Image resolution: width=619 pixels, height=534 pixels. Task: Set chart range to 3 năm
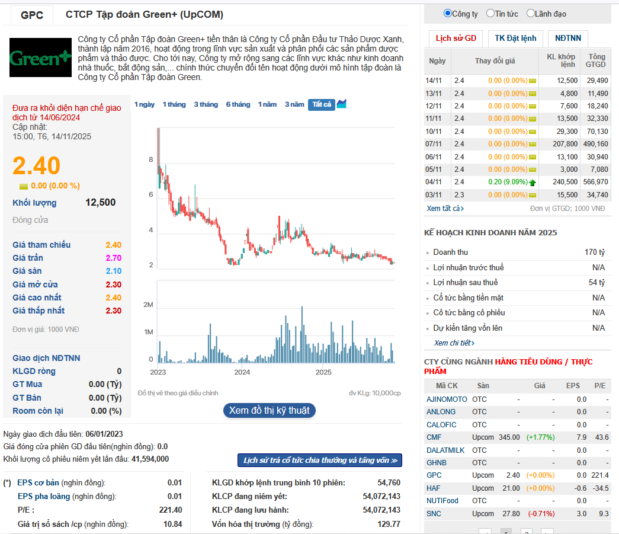[x=294, y=104]
